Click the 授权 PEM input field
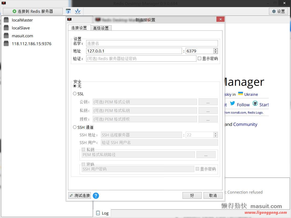 point(145,119)
